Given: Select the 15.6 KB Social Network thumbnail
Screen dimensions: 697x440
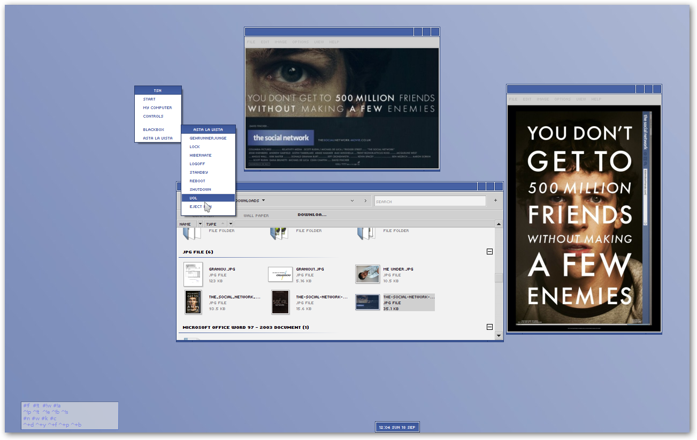Looking at the screenshot, I should [x=280, y=302].
